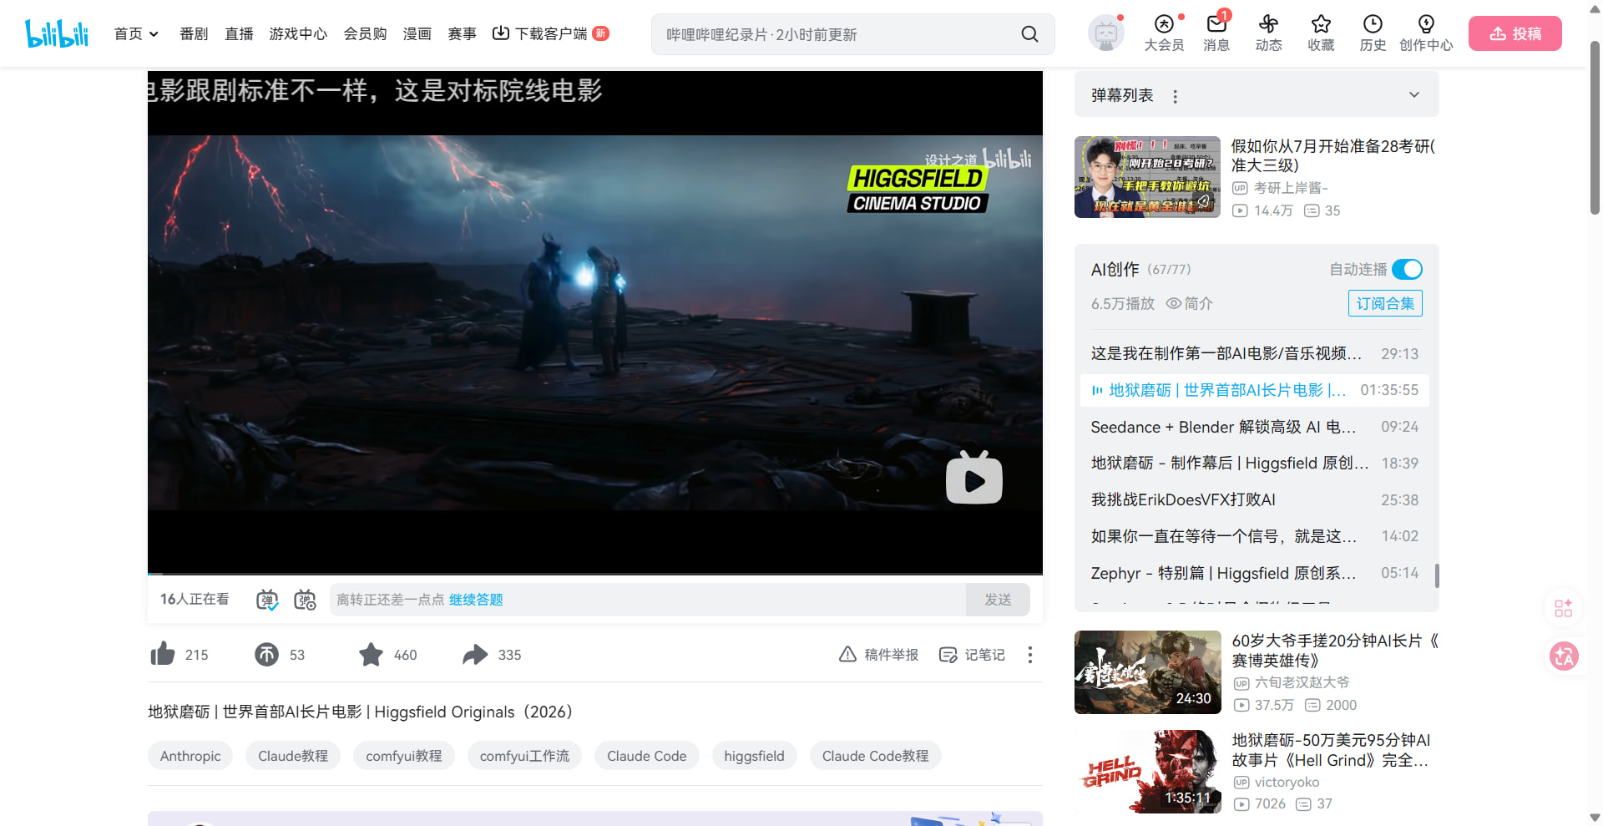Open 会员购 navigation item
The height and width of the screenshot is (826, 1603).
pyautogui.click(x=365, y=33)
